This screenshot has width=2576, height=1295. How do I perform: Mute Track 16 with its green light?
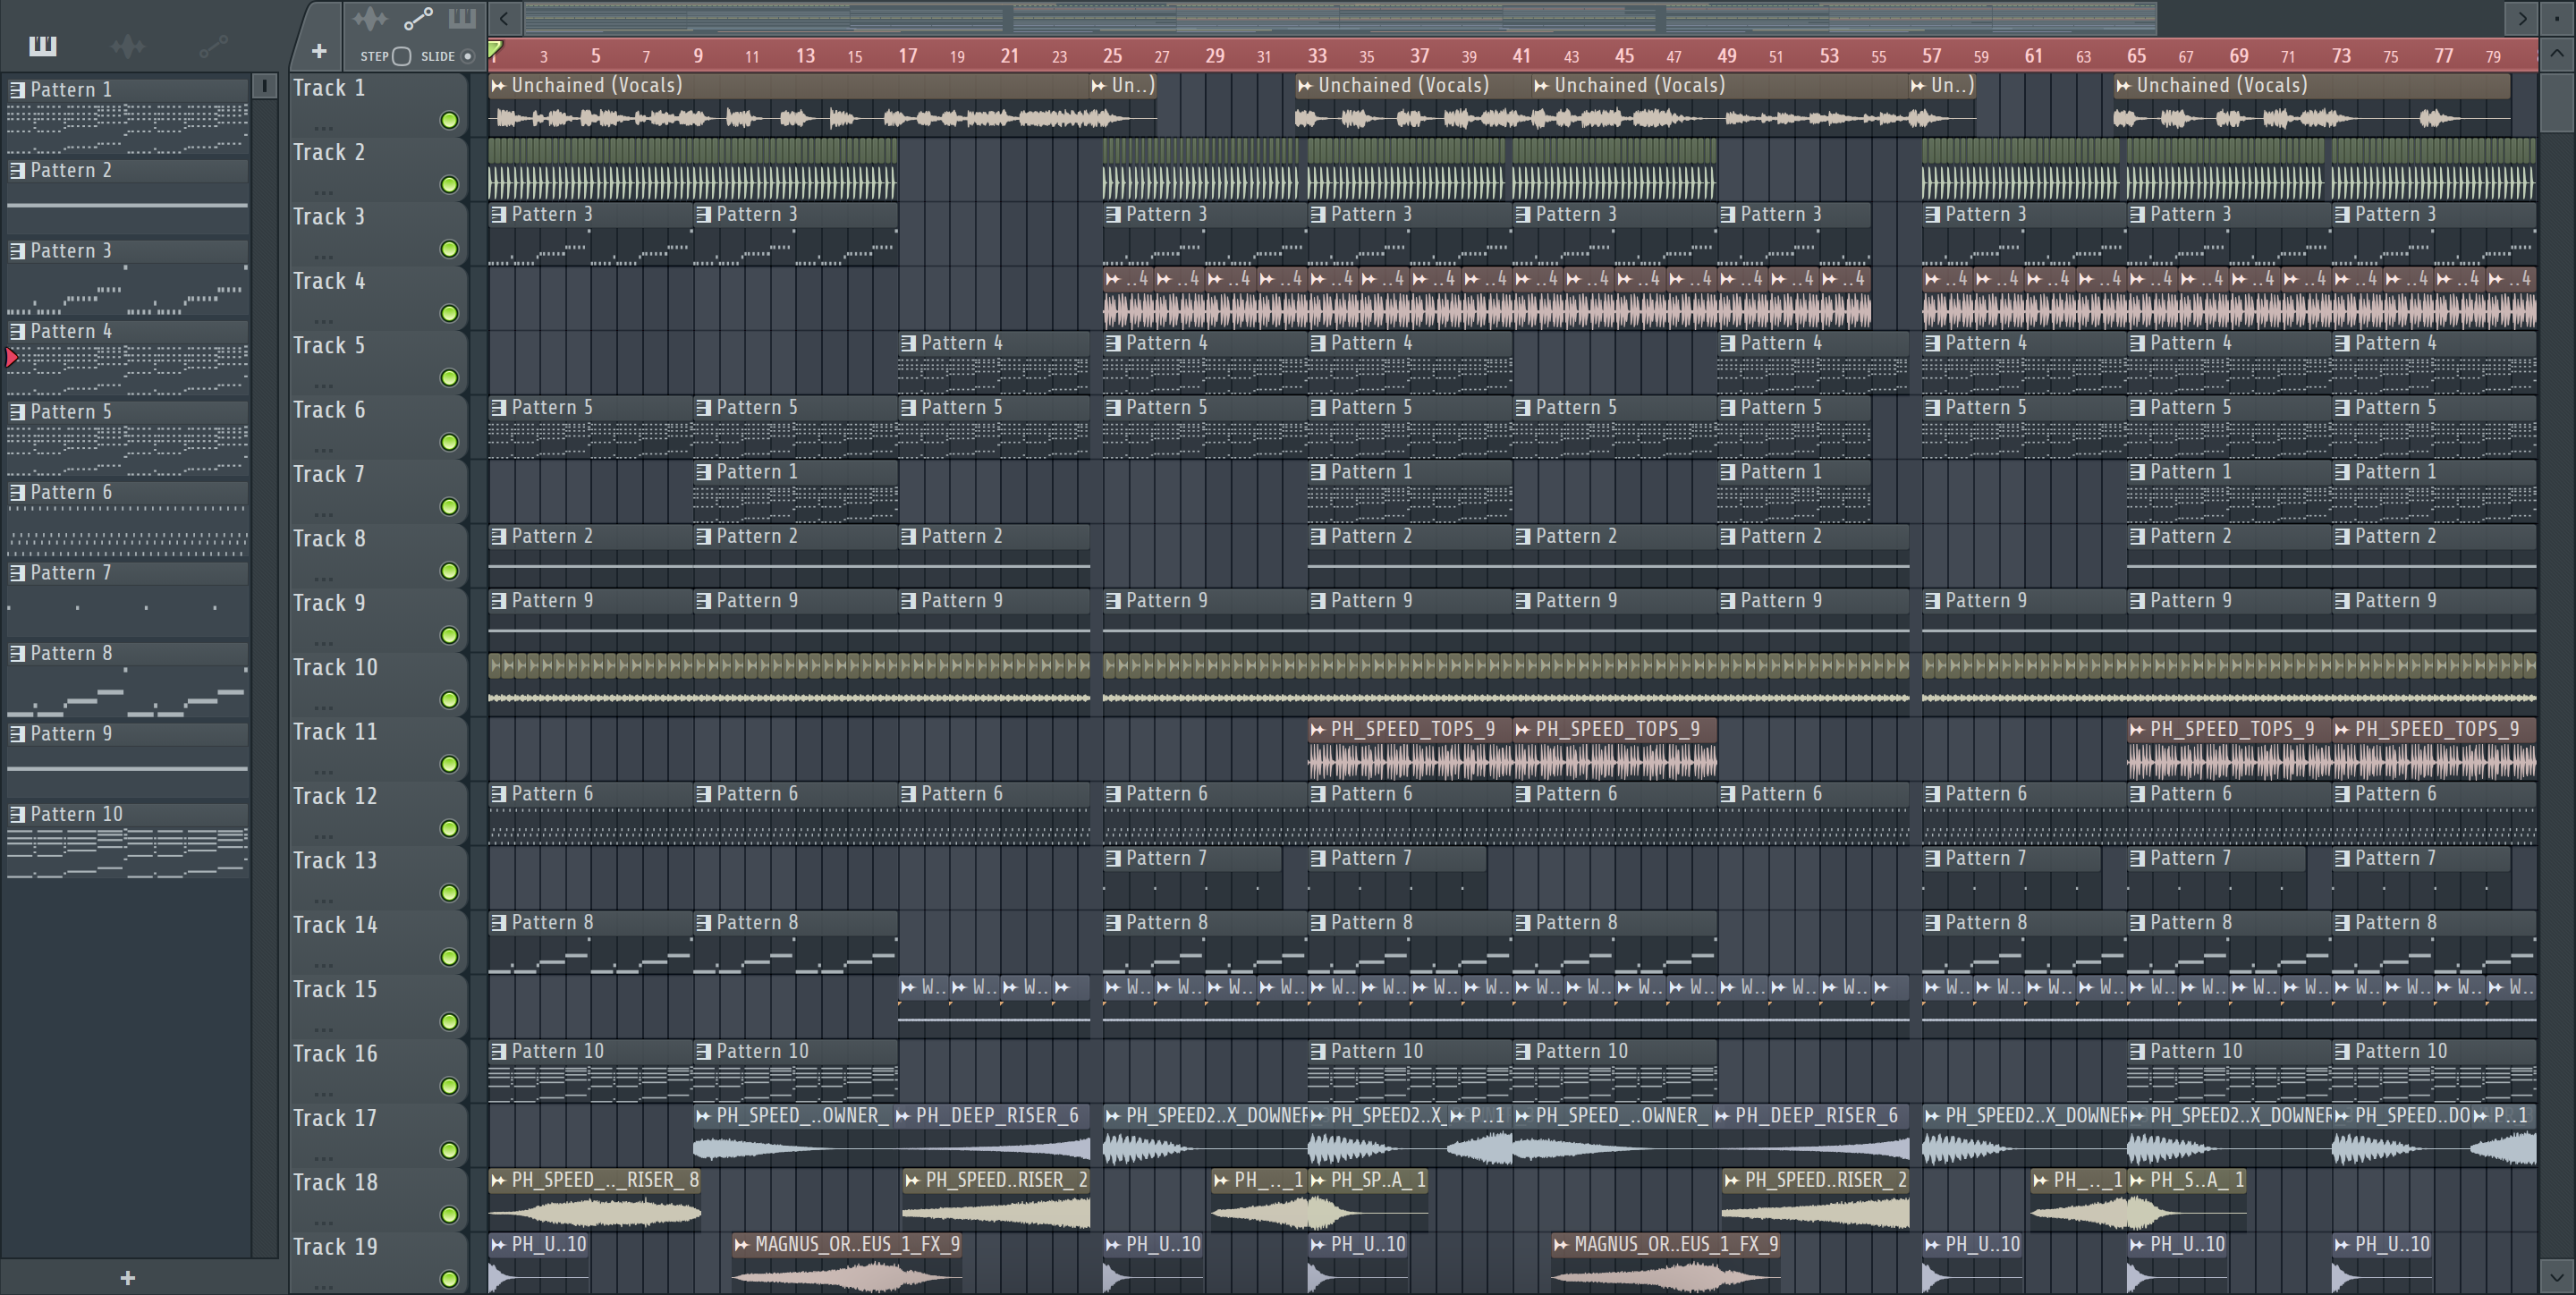pos(449,1086)
